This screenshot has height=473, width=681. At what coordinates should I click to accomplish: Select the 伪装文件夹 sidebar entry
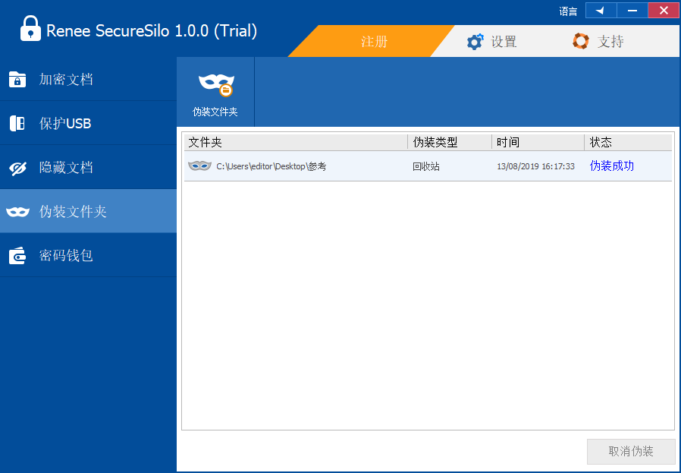pos(88,211)
